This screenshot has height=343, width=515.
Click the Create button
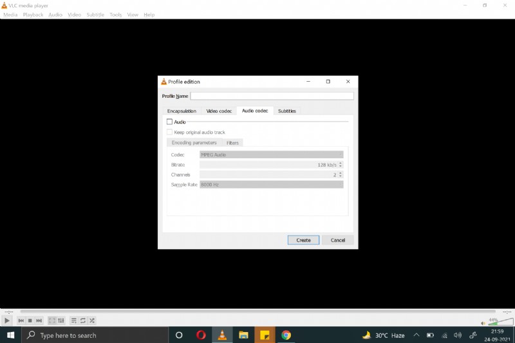click(x=303, y=240)
